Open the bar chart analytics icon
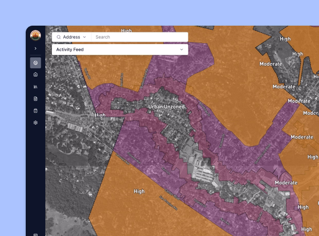Image resolution: width=319 pixels, height=236 pixels. tap(36, 87)
